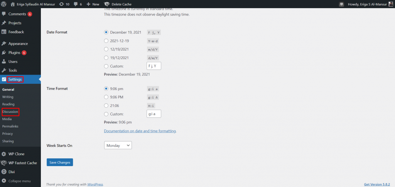
Task: Click the Save Changes button
Action: [60, 162]
